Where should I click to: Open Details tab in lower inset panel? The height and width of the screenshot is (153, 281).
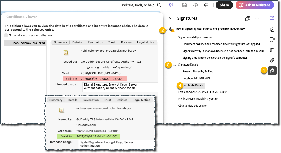click(x=73, y=100)
